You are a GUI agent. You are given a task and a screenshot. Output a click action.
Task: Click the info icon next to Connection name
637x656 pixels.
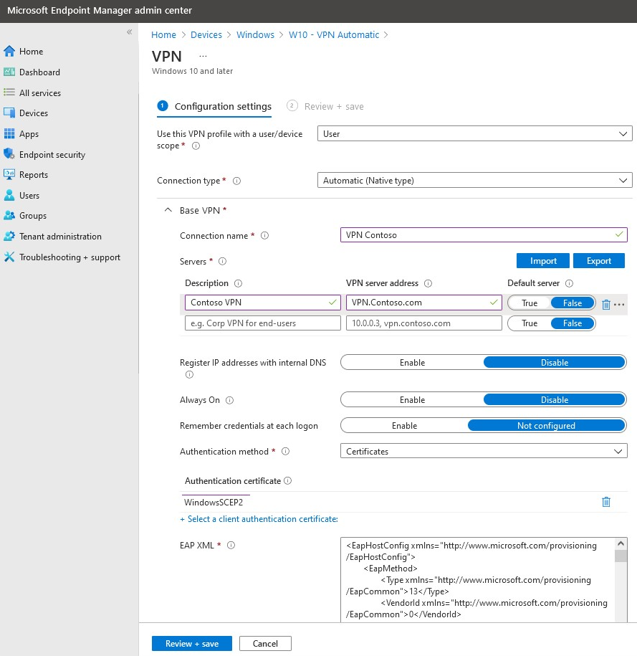pyautogui.click(x=264, y=236)
